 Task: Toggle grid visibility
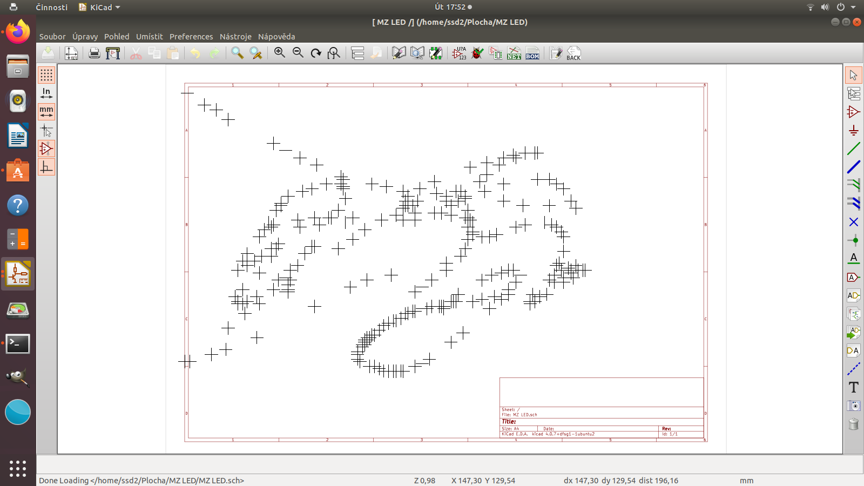point(46,75)
